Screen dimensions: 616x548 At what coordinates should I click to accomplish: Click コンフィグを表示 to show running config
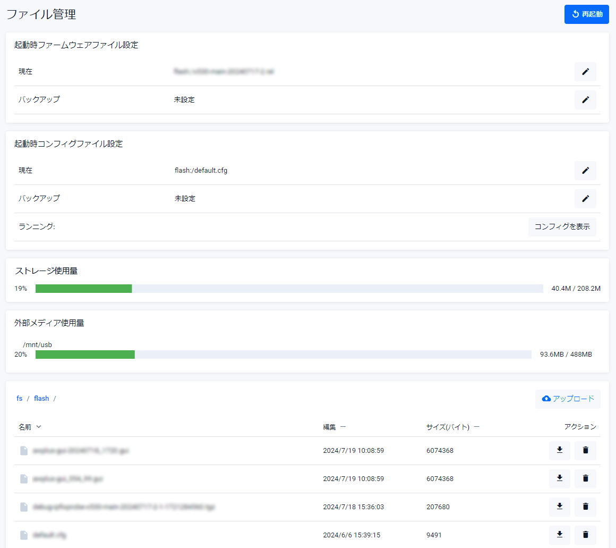562,227
